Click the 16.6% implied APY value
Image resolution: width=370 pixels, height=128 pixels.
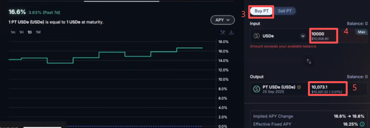[17, 12]
